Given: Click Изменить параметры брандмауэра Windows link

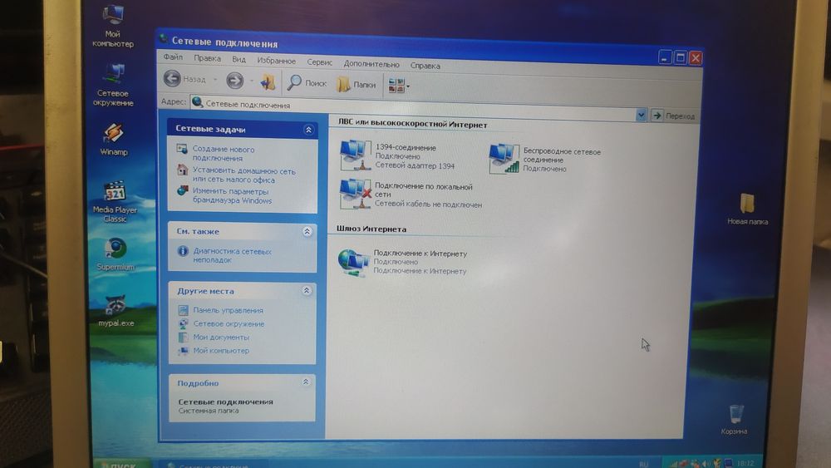Looking at the screenshot, I should point(232,195).
